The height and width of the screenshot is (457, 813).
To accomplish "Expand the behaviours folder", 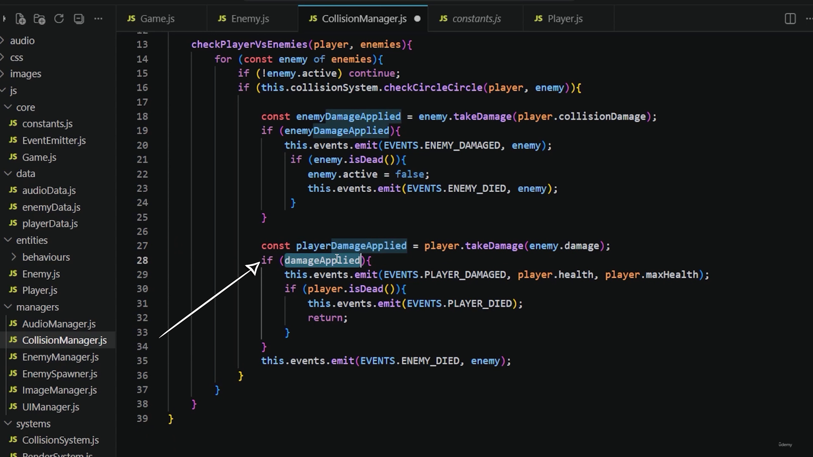I will pyautogui.click(x=46, y=257).
